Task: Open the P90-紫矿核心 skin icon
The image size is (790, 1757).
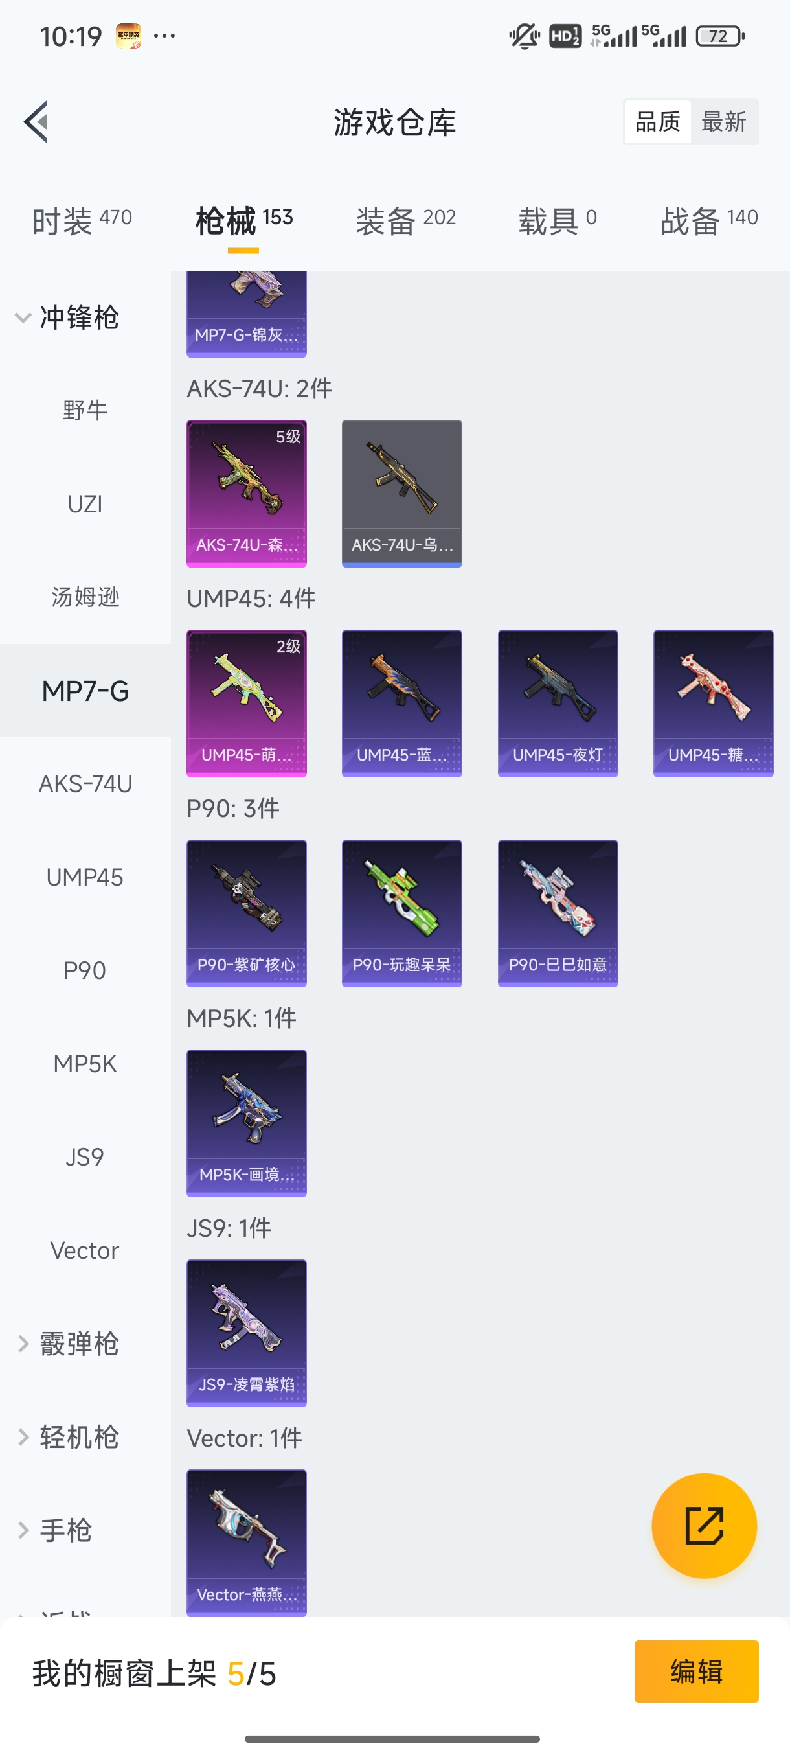Action: pyautogui.click(x=247, y=913)
